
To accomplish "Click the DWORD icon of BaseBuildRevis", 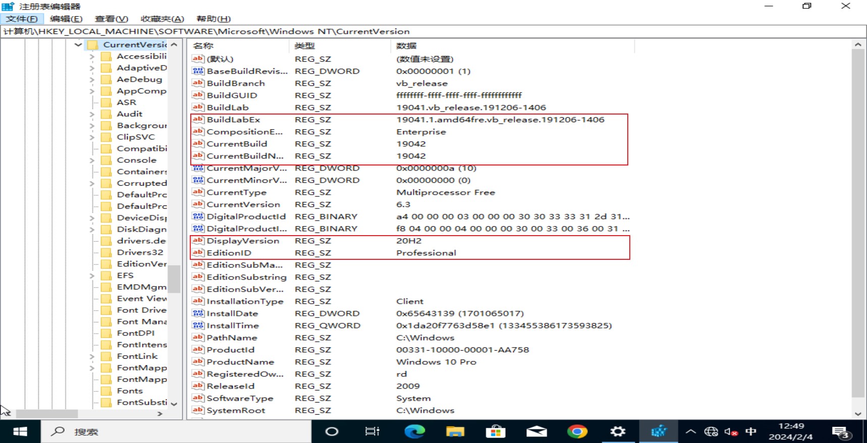I will [198, 71].
